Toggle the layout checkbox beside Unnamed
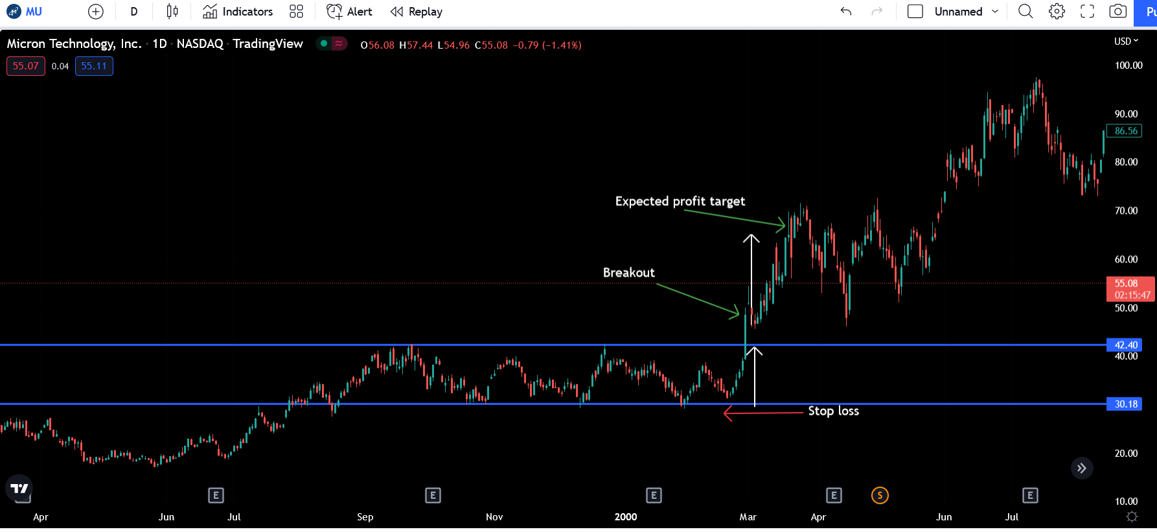 [915, 12]
